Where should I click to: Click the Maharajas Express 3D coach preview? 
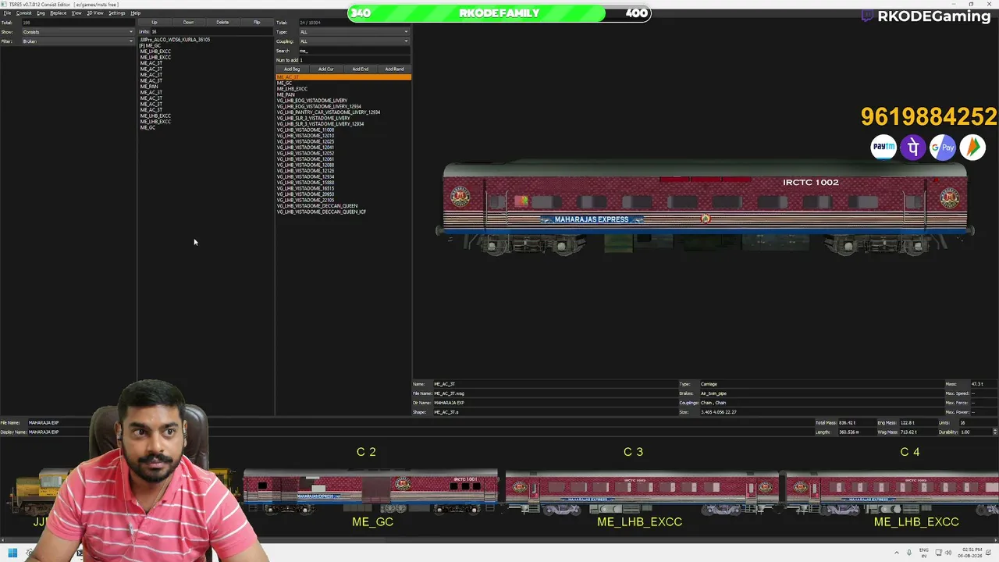(x=706, y=208)
